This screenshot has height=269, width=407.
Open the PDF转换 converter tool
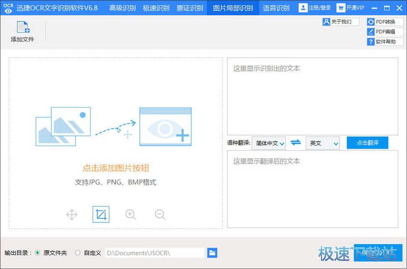[385, 22]
